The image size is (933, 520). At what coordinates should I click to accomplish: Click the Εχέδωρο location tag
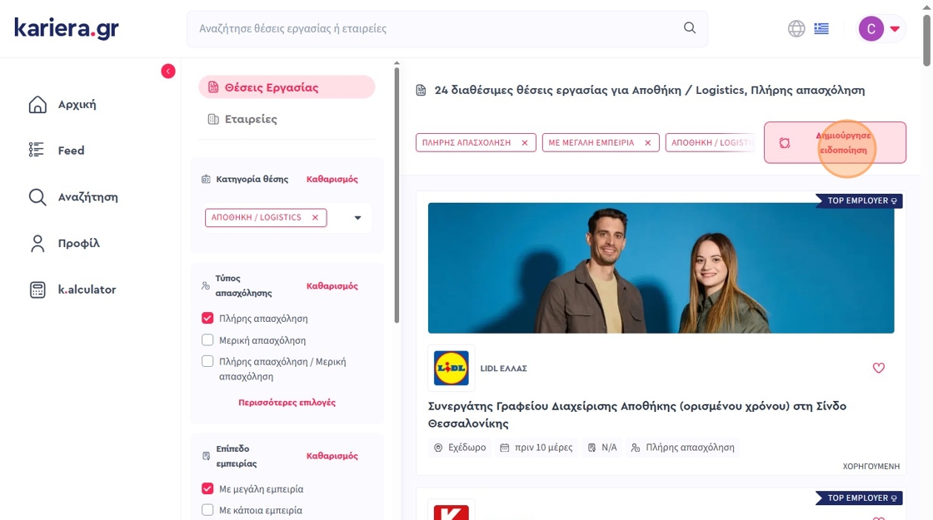460,448
